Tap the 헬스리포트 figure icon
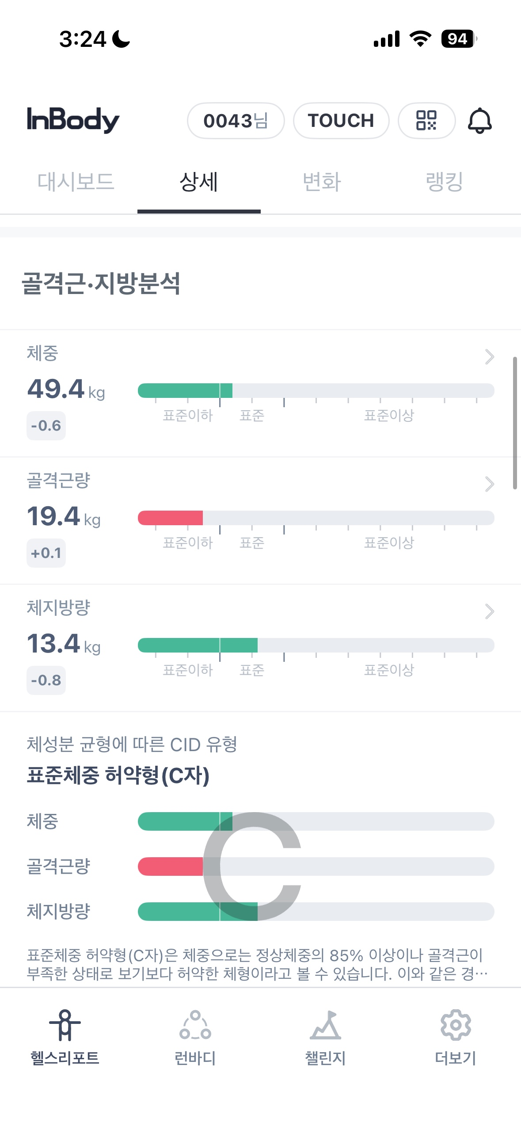 [x=65, y=1025]
